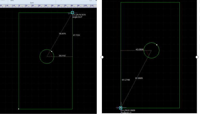This screenshot has height=114, width=200.
Task: Click the Sort ribbon group label
Action: point(32,3)
